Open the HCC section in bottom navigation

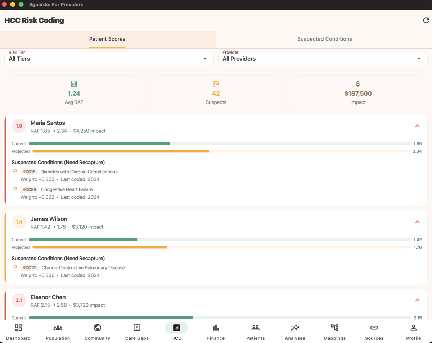[x=176, y=328]
